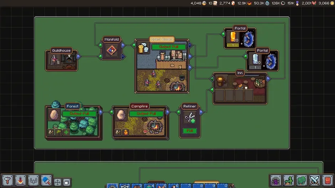This screenshot has height=188, width=335.
Task: Click the Manifold upper green input port
Action: (100, 45)
